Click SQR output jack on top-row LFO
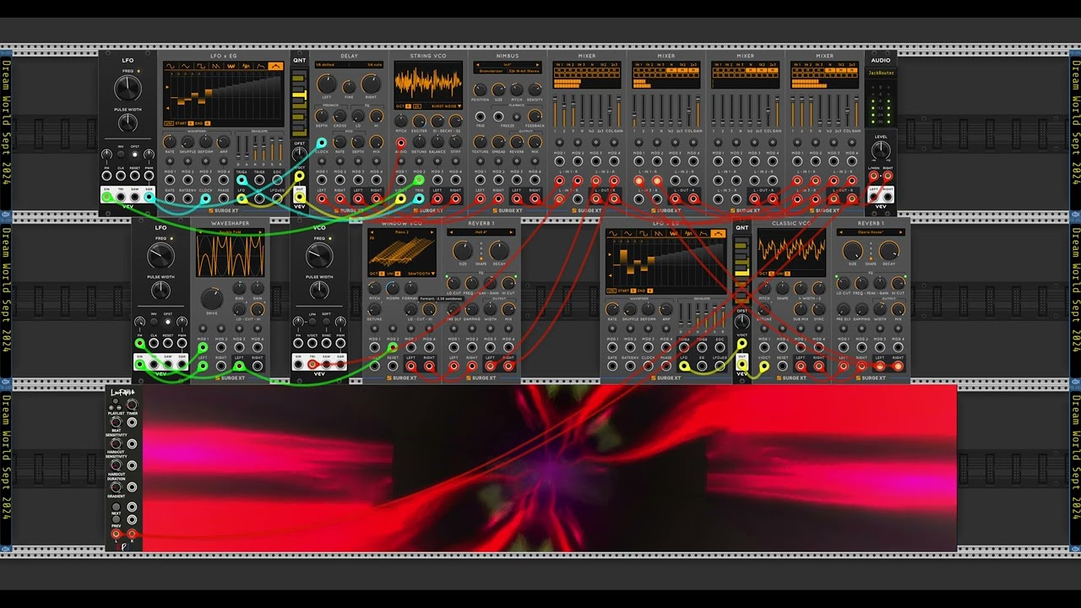This screenshot has width=1081, height=608. tap(149, 198)
